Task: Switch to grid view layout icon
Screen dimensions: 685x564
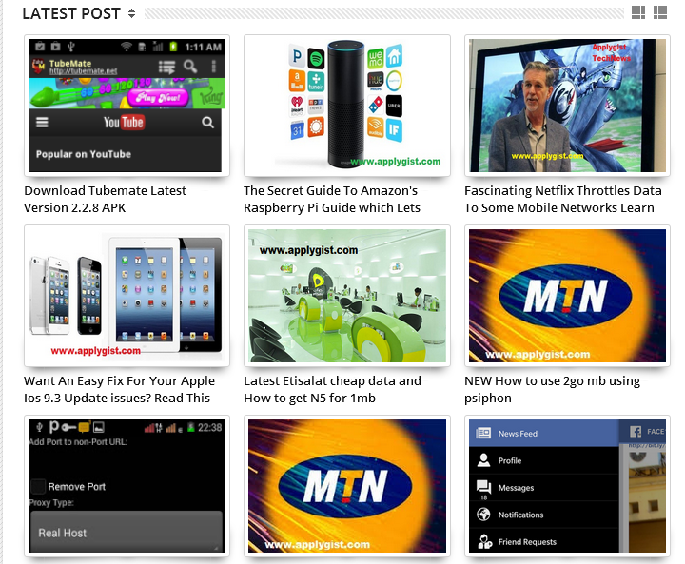Action: click(x=637, y=12)
